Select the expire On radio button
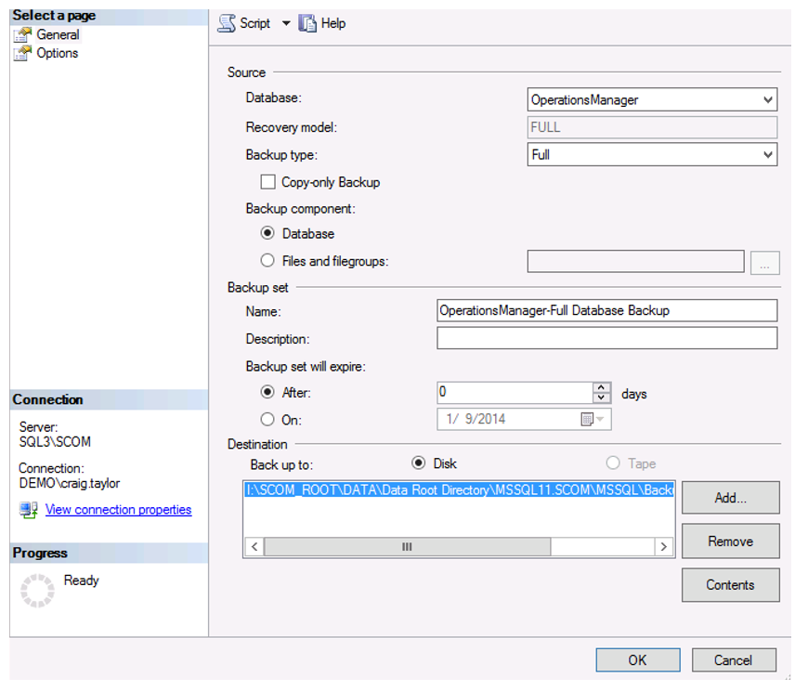Screen dimensions: 808x691 pyautogui.click(x=267, y=420)
